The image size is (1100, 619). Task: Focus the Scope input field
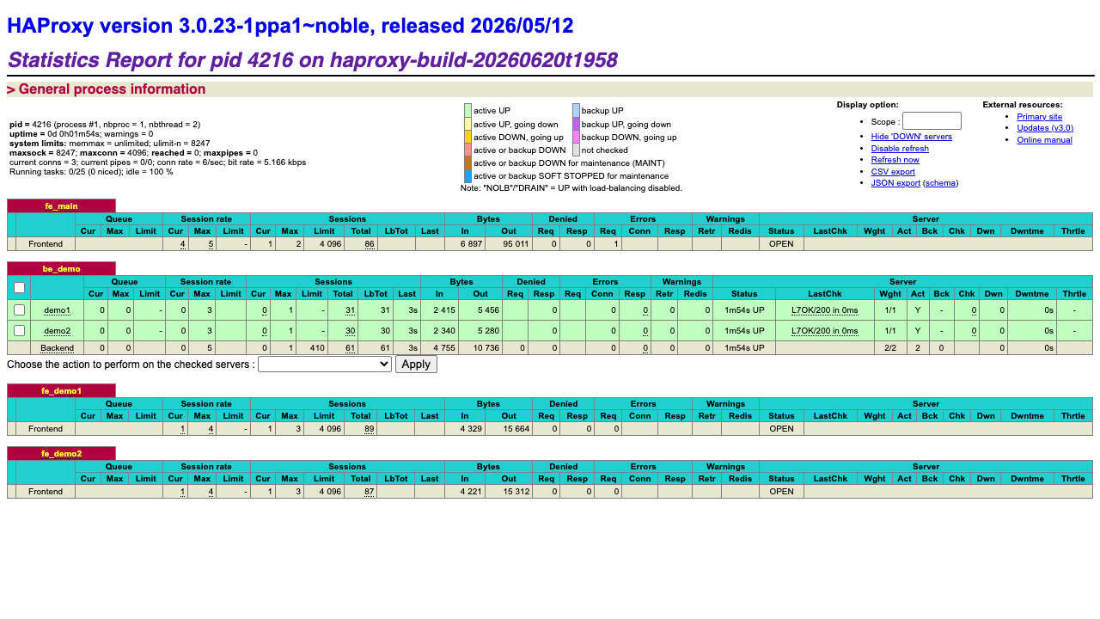tap(932, 121)
